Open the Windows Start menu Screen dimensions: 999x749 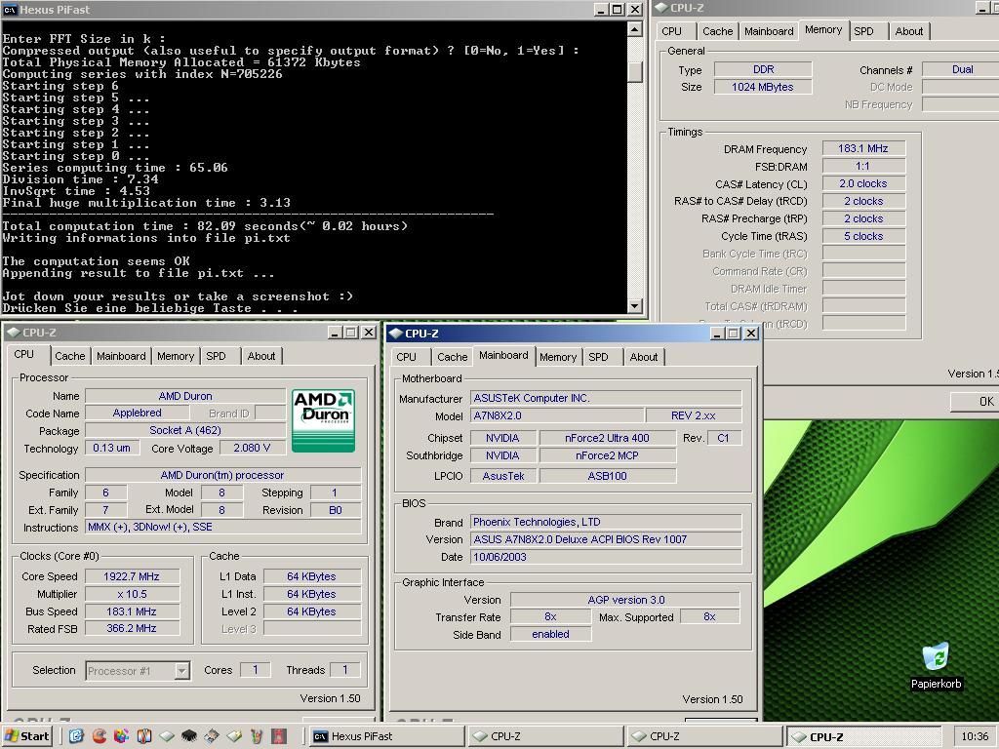tap(26, 736)
